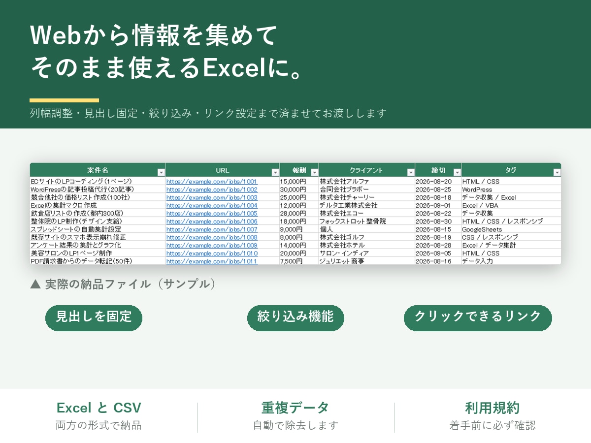Select cell 飲食店リストの作成(都内300店)

click(x=98, y=213)
